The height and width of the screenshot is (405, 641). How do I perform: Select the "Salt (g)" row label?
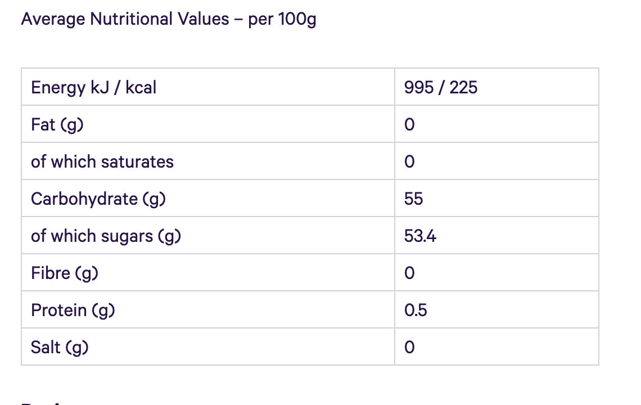coord(60,347)
